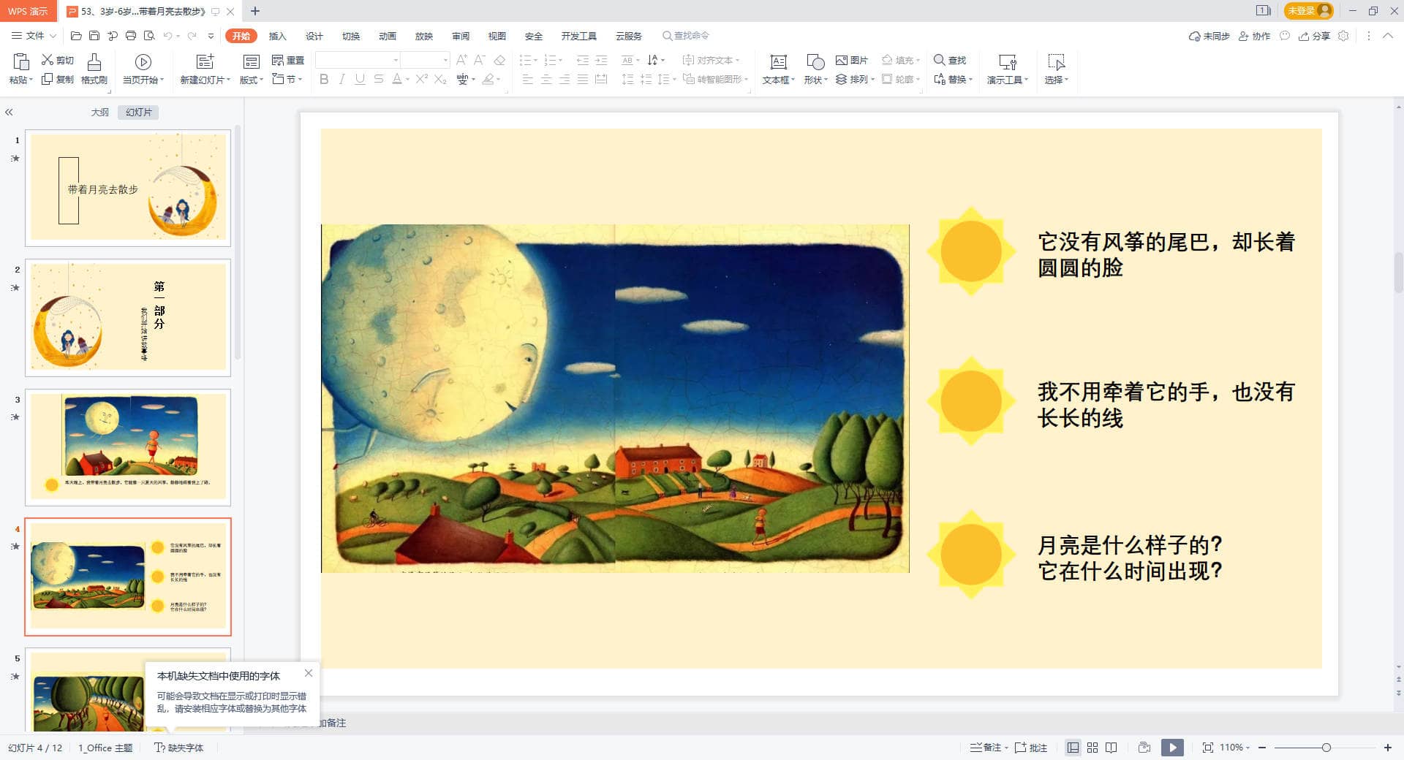This screenshot has width=1404, height=760.
Task: Click Share (分享) icon
Action: point(1304,36)
